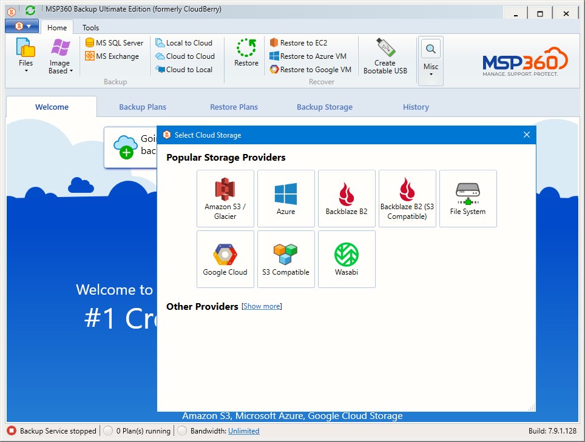Start an MS SQL Server backup
Viewport: 585px width, 442px height.
point(114,42)
